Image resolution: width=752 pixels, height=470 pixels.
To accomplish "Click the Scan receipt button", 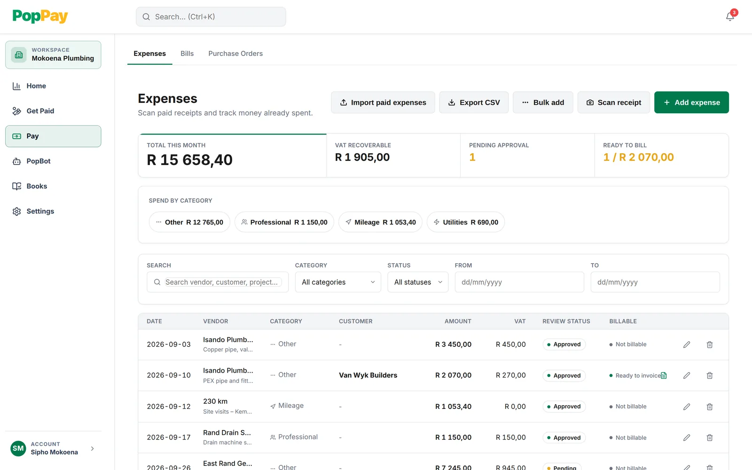I will [614, 102].
